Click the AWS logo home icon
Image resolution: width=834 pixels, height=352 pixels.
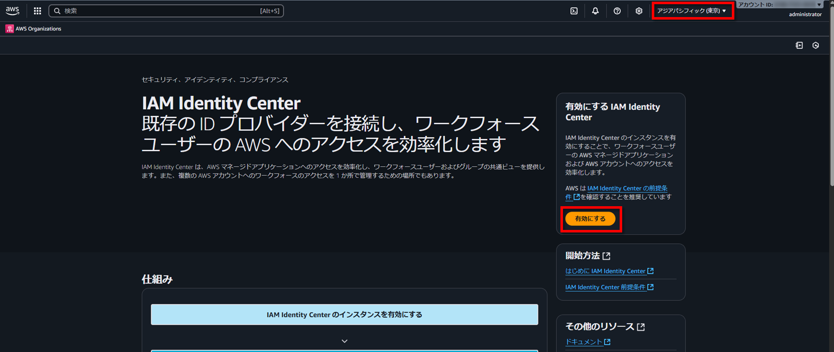click(13, 11)
